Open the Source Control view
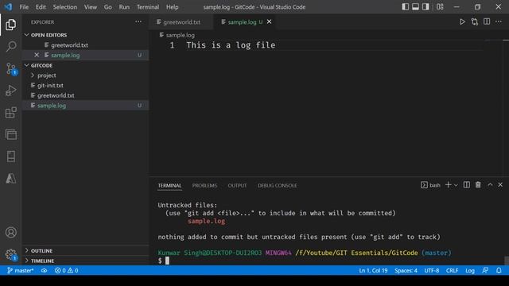The height and width of the screenshot is (286, 509). point(10,69)
